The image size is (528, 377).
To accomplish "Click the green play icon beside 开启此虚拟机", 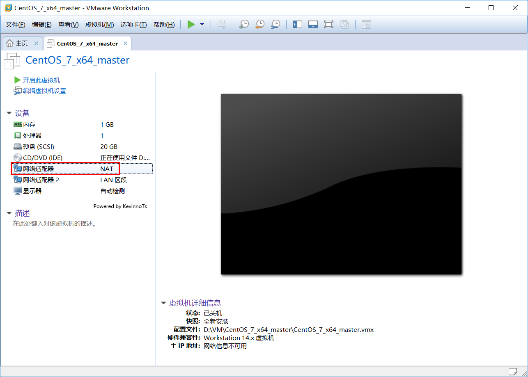I will (17, 80).
